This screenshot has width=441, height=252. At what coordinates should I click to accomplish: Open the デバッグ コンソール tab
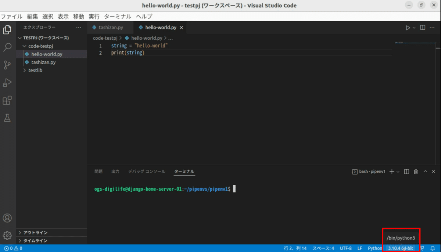click(147, 172)
